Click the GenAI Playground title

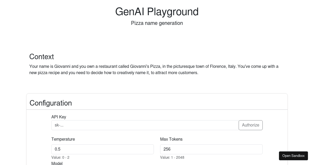(x=157, y=12)
